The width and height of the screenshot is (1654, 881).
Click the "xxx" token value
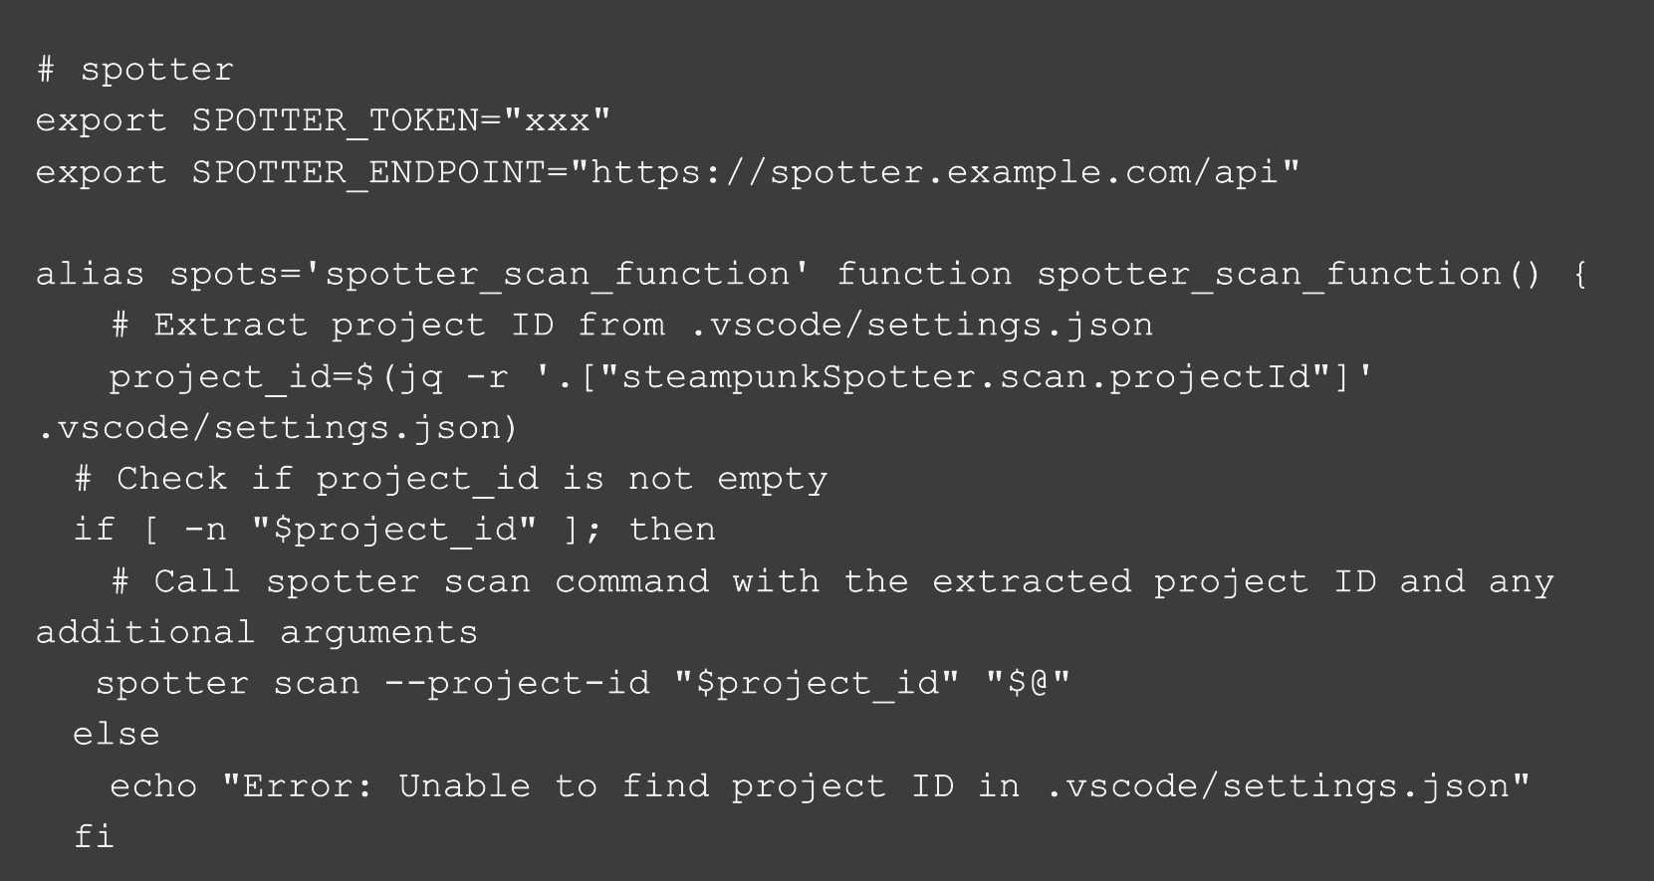(x=557, y=121)
